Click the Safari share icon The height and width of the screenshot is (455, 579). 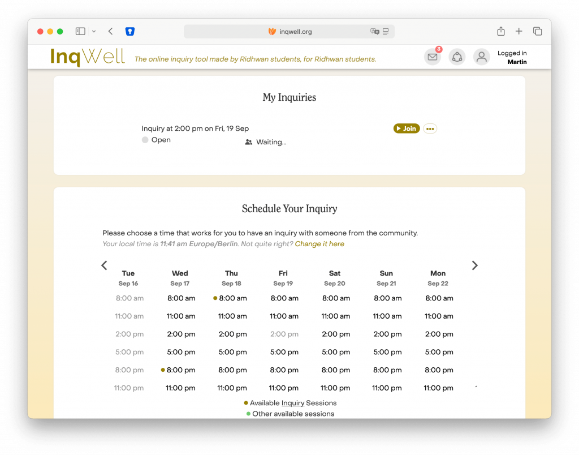[500, 32]
